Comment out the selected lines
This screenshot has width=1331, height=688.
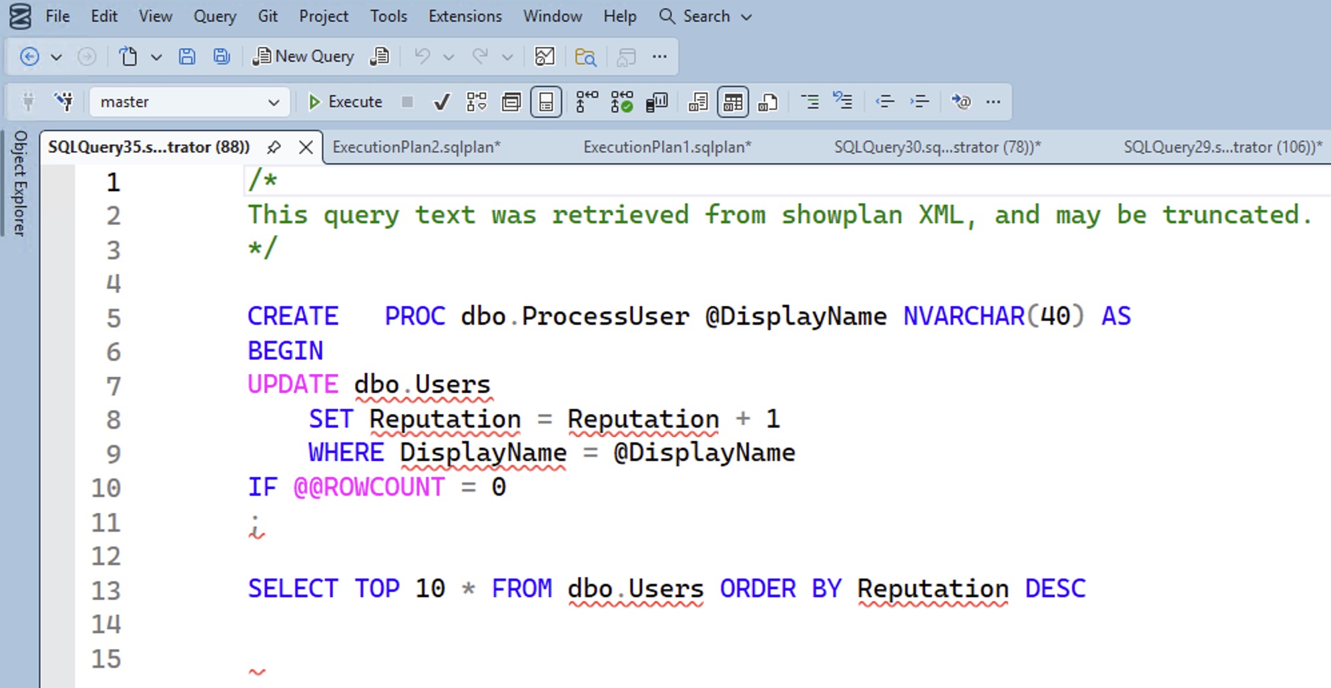click(809, 102)
